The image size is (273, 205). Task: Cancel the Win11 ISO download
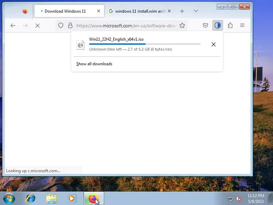[x=214, y=44]
